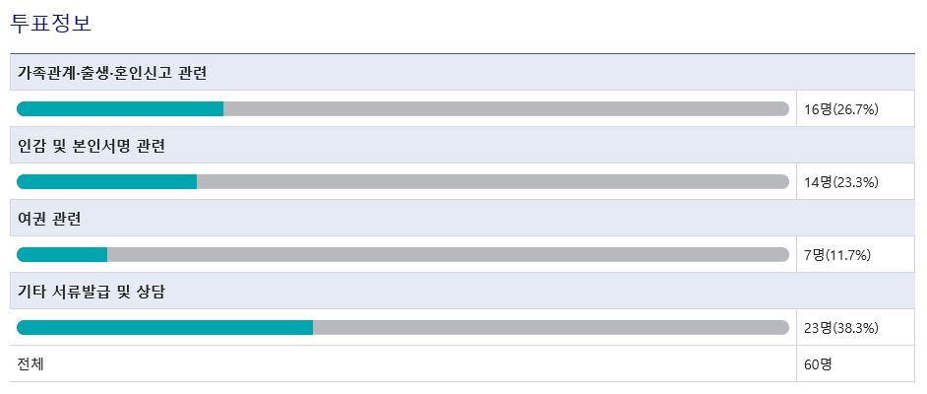Click gray unfilled part of 가족관계 progress bar
Image resolution: width=927 pixels, height=394 pixels.
506,108
